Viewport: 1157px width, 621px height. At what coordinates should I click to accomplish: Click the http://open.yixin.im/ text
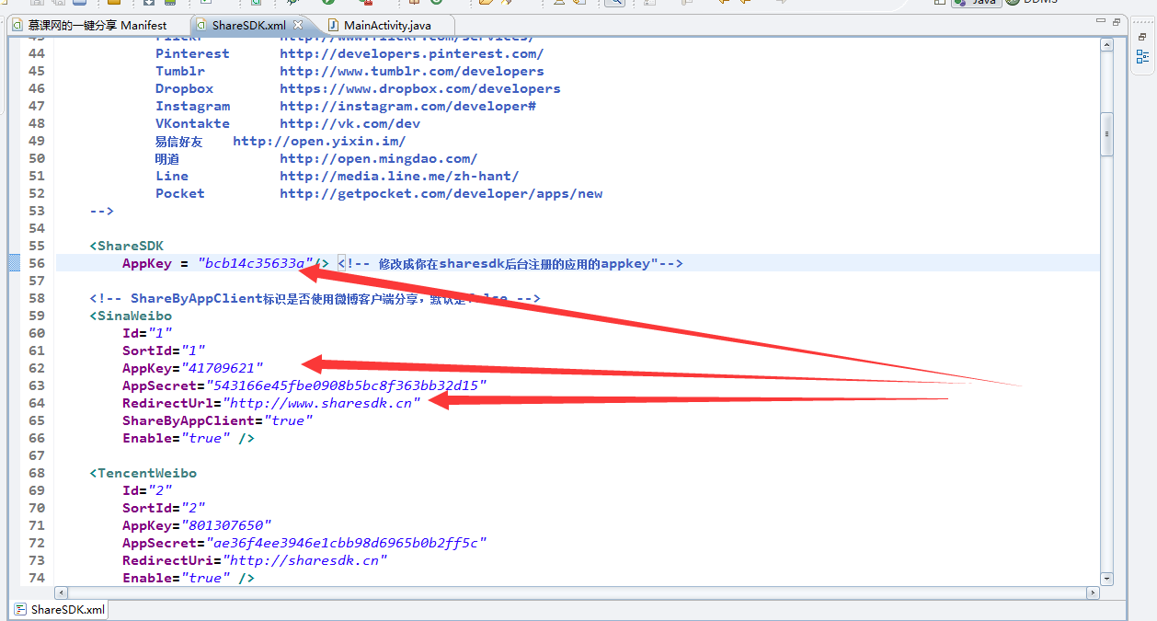[319, 141]
